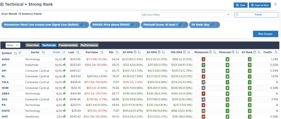Viewport: 281px width, 119px height.
Task: Show help for SV Rank column
Action: (255, 52)
